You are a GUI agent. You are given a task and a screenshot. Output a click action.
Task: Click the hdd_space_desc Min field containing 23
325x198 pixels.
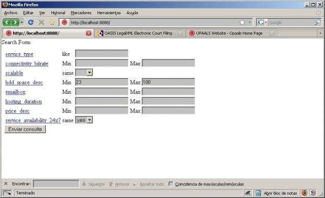click(x=102, y=82)
